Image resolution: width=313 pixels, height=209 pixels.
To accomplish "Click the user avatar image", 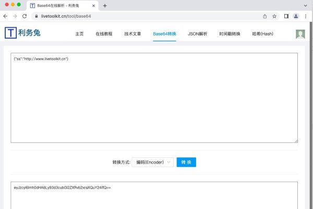I will (x=300, y=34).
